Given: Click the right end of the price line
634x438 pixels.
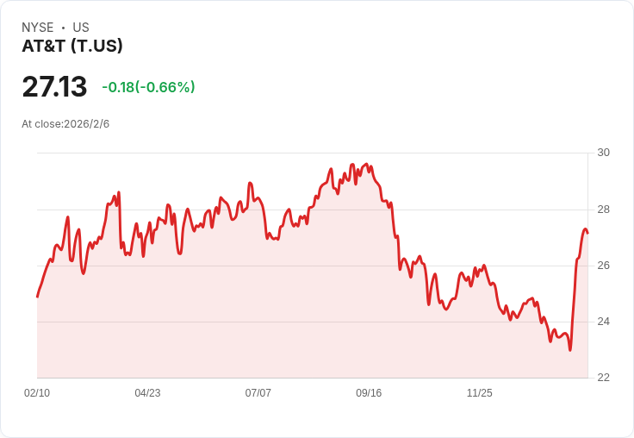Looking at the screenshot, I should pyautogui.click(x=587, y=234).
